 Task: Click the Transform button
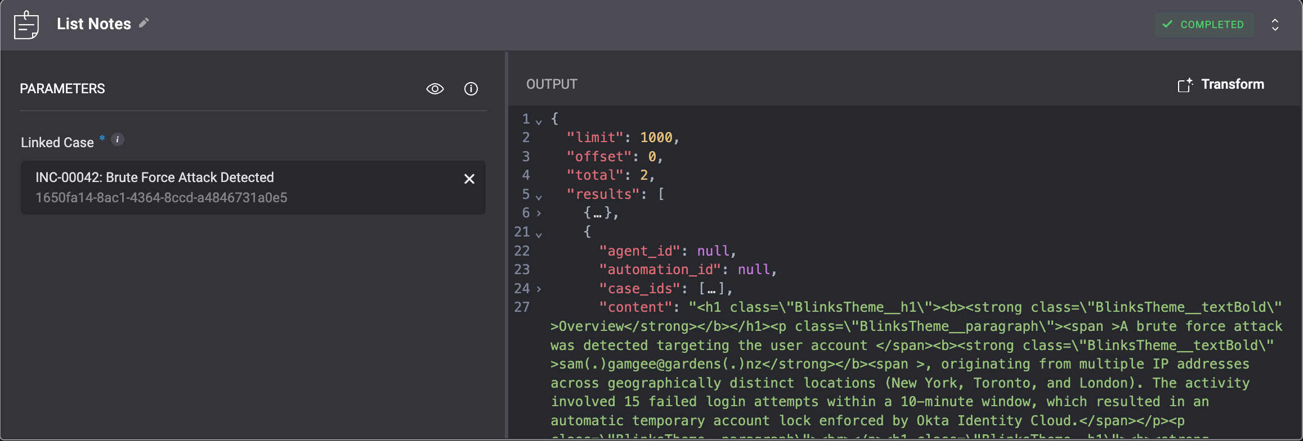pyautogui.click(x=1221, y=84)
